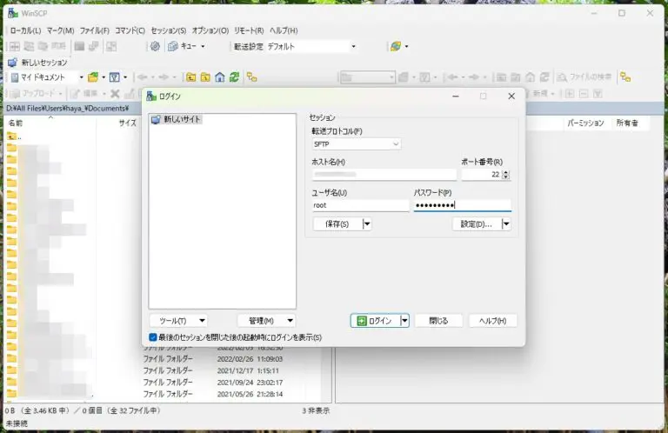
Task: Click the 閉じる button
Action: point(438,321)
